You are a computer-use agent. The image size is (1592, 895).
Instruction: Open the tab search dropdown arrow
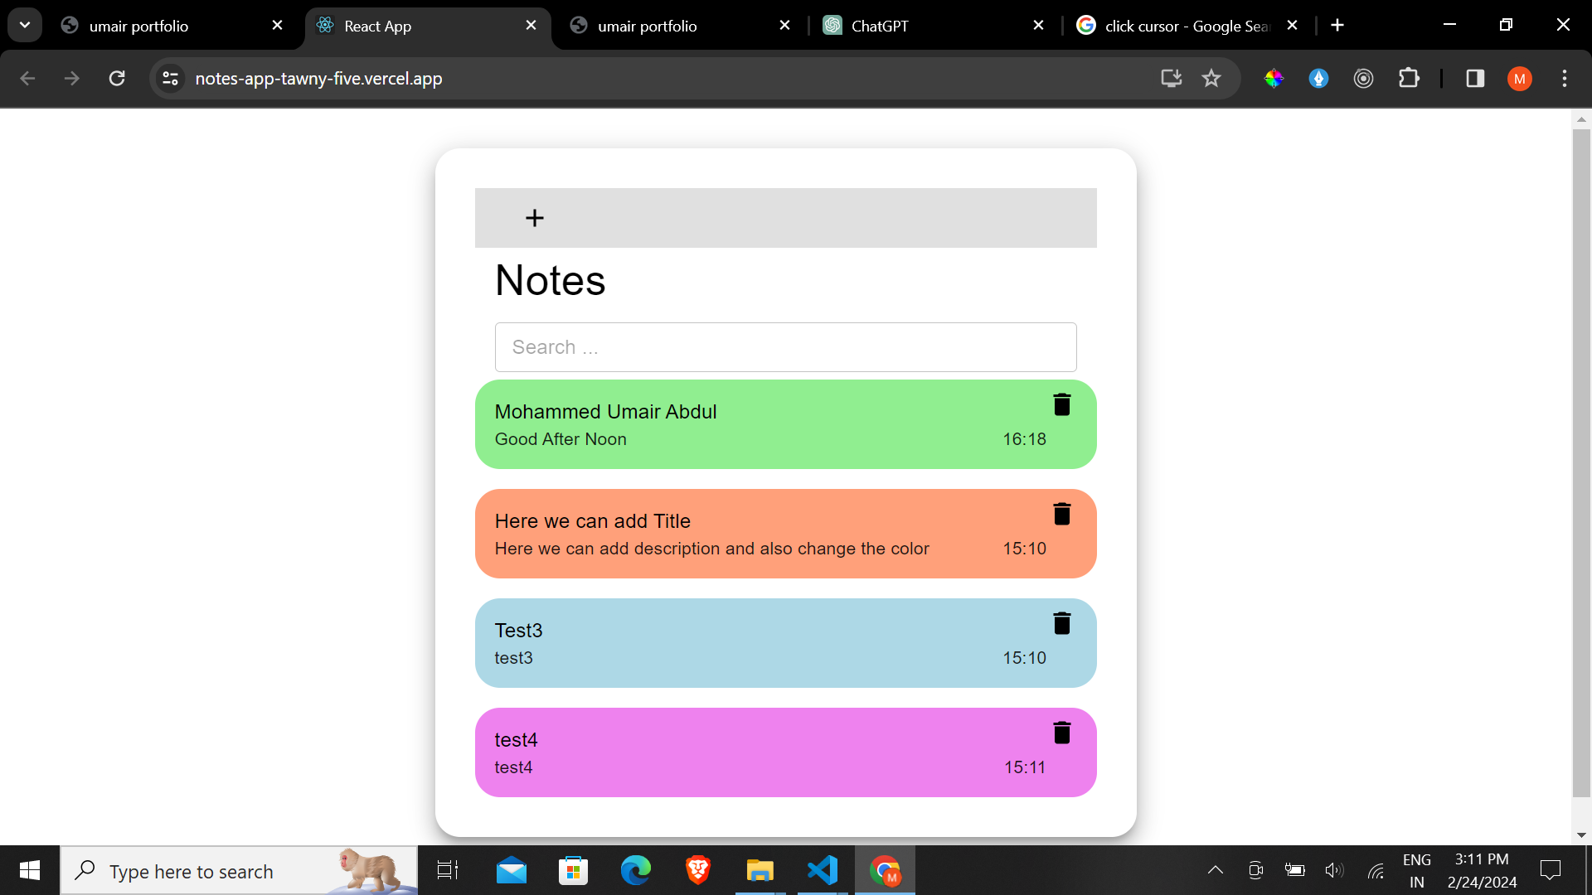point(25,26)
